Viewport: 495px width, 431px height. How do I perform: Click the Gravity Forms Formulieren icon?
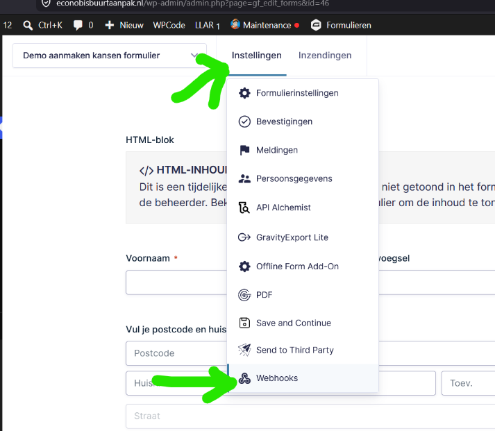point(316,25)
